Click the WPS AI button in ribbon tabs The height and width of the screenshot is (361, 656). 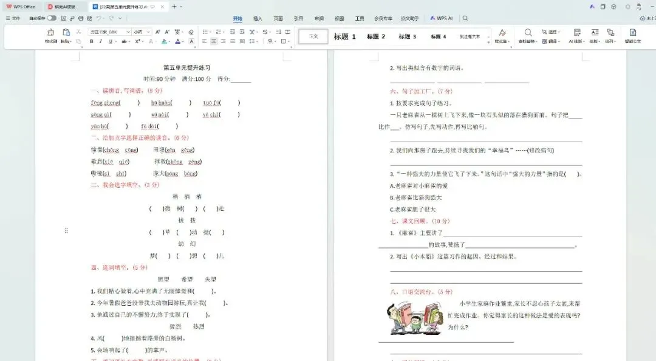[x=442, y=18]
